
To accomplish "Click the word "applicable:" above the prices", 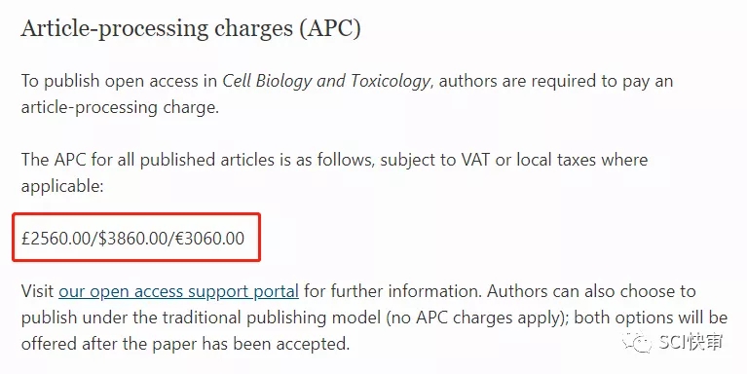I will tap(62, 186).
